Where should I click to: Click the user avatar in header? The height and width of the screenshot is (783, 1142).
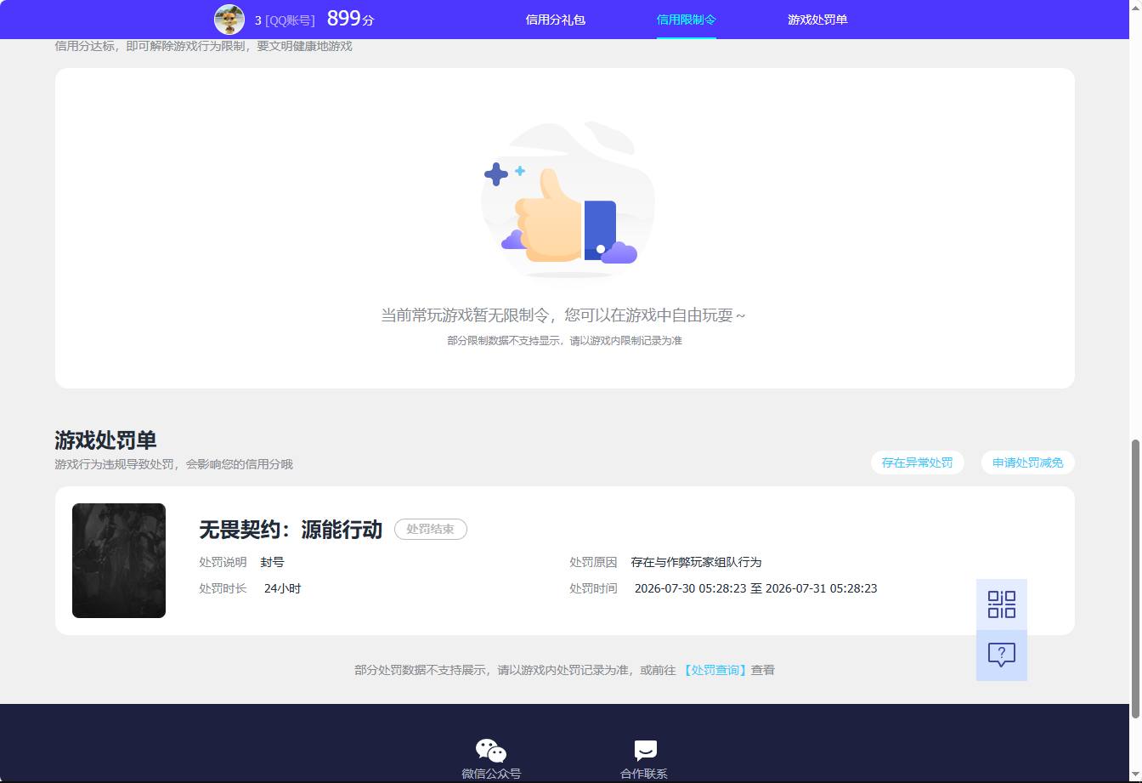[229, 19]
